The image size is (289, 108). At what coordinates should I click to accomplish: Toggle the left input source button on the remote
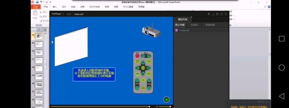[x=143, y=56]
